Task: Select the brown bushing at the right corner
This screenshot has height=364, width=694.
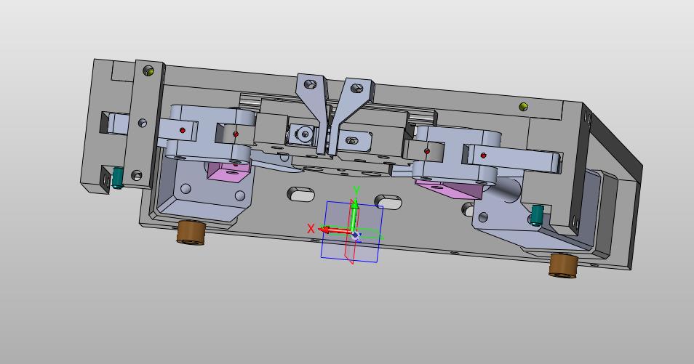Action: [x=564, y=266]
